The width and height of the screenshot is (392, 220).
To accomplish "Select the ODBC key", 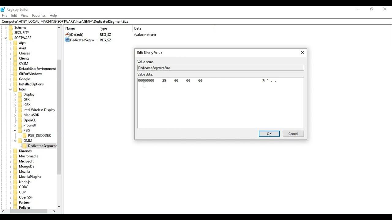I will point(24,187).
